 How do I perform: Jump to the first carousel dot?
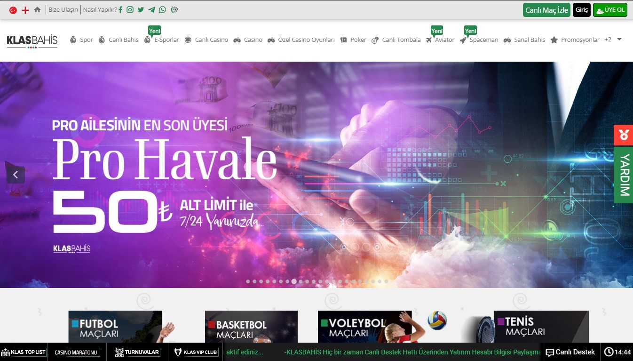[x=248, y=281]
